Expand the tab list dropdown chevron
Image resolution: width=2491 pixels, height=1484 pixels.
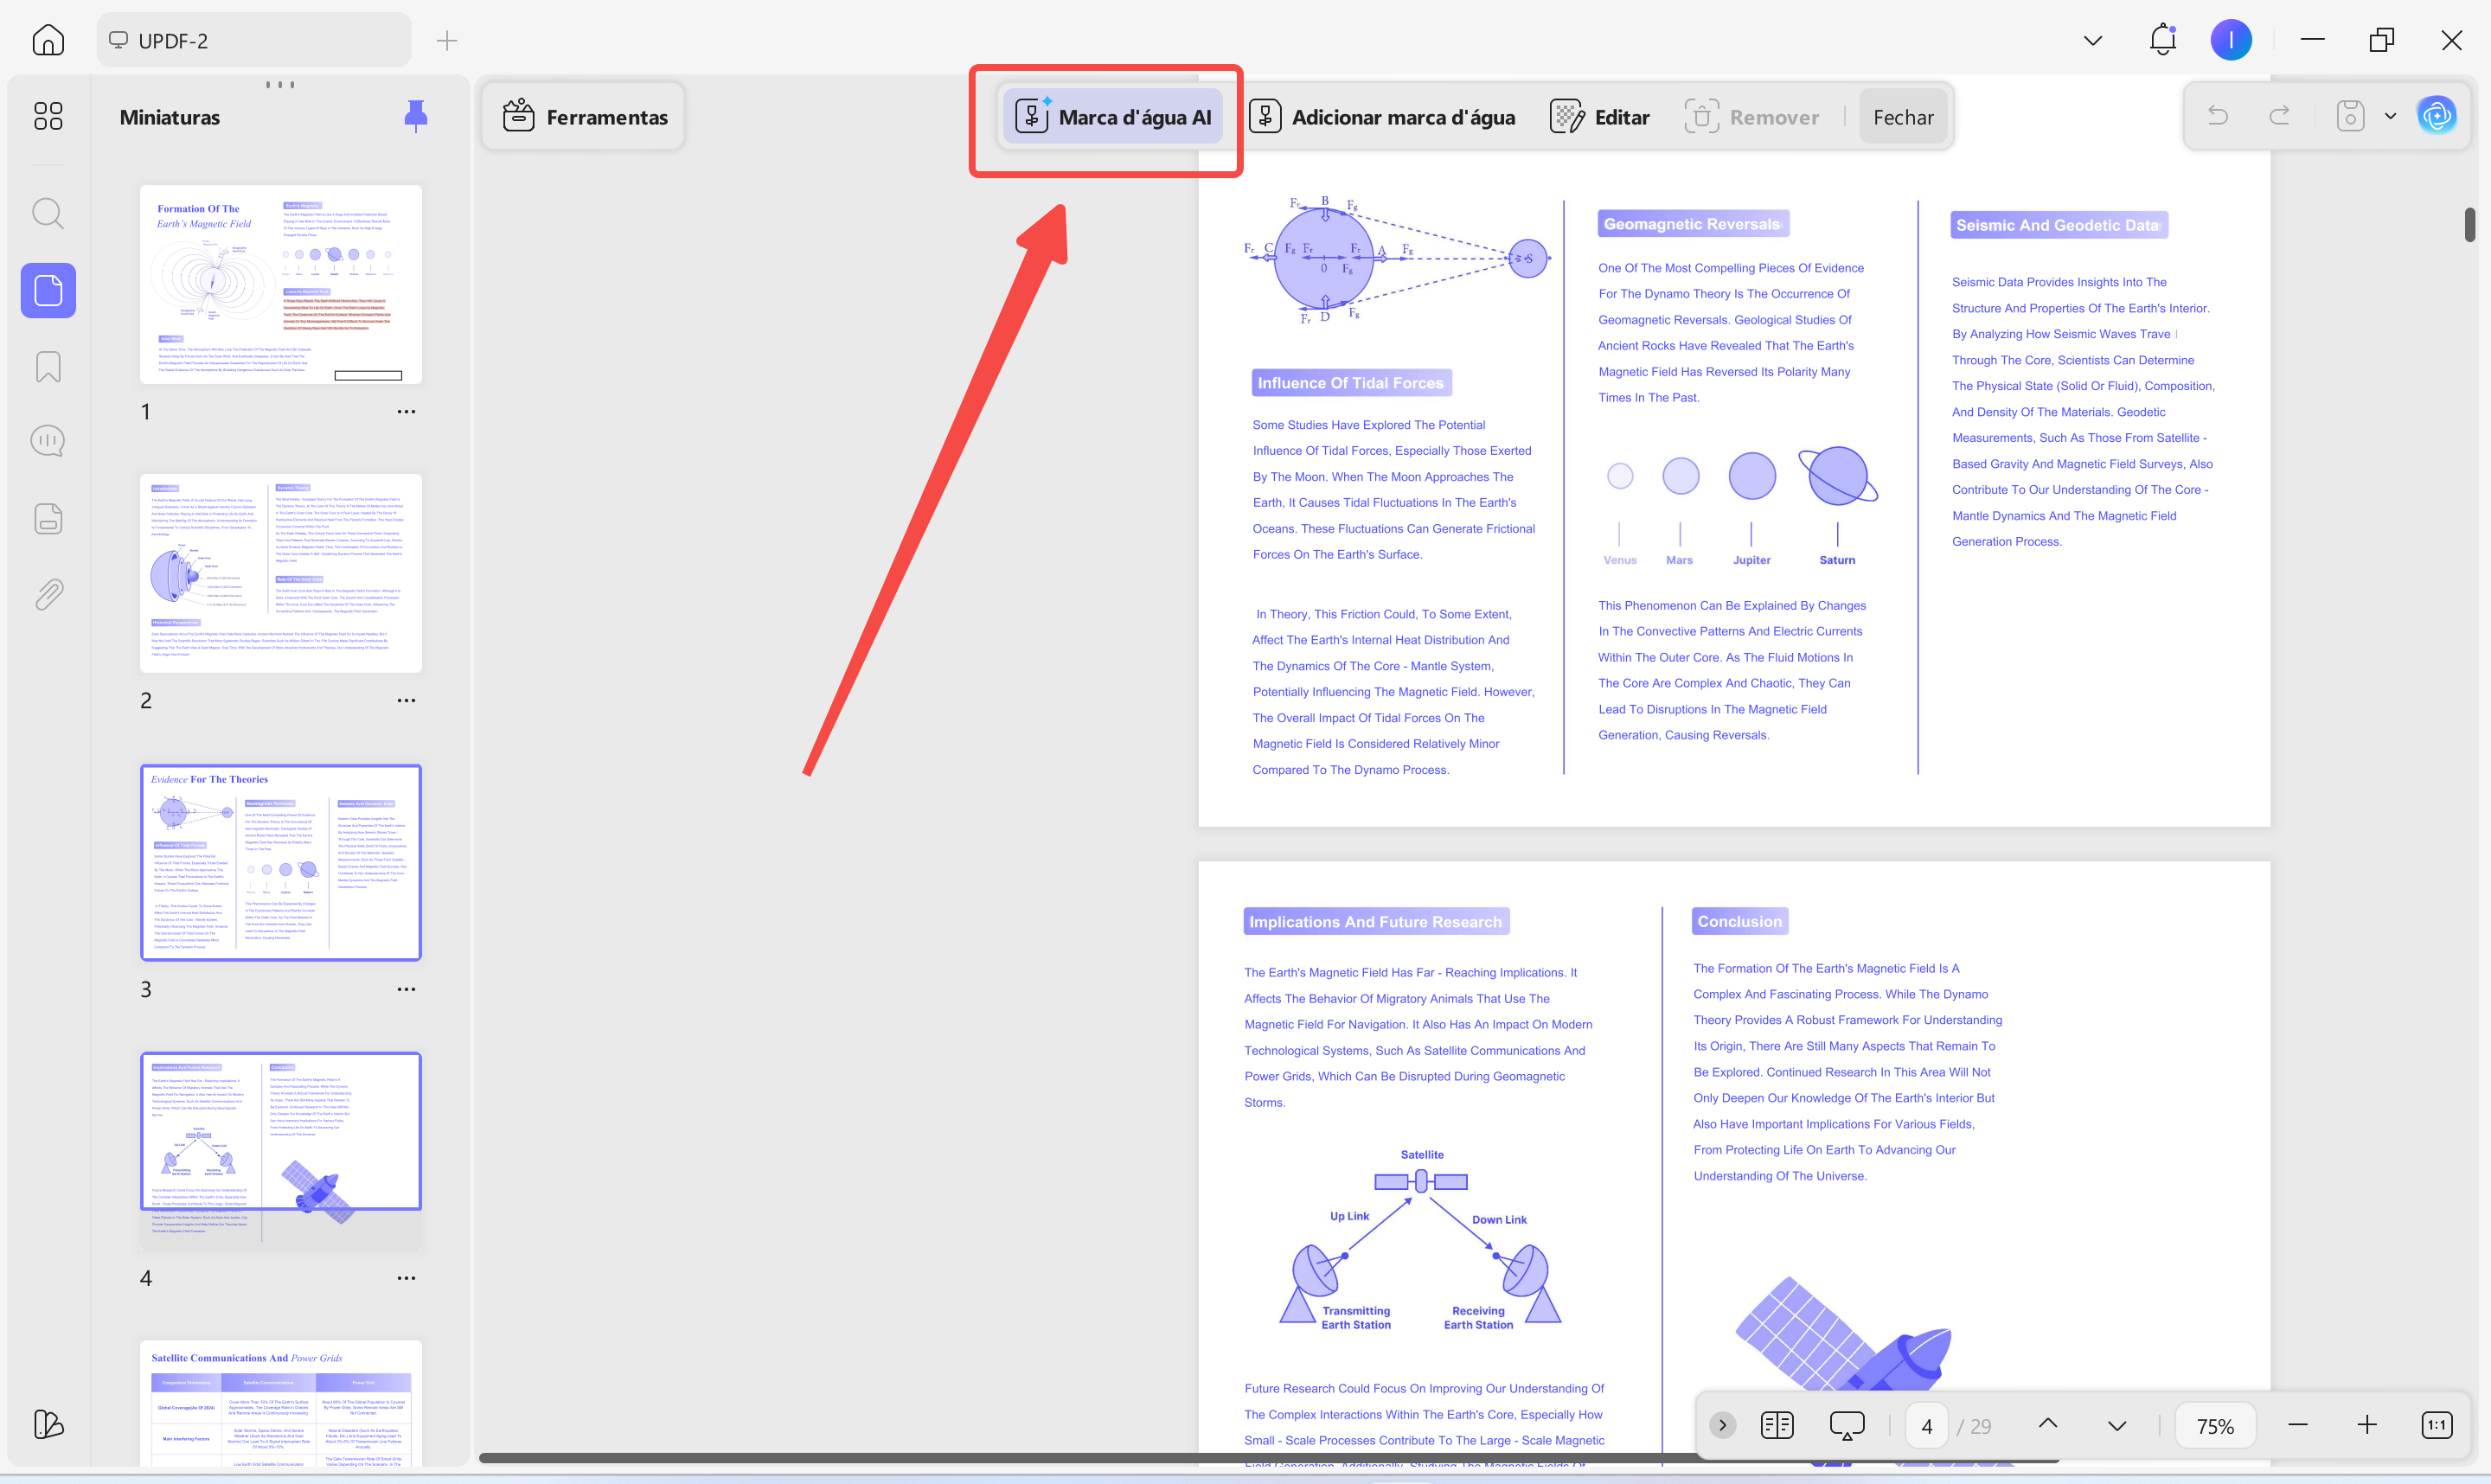[2092, 40]
